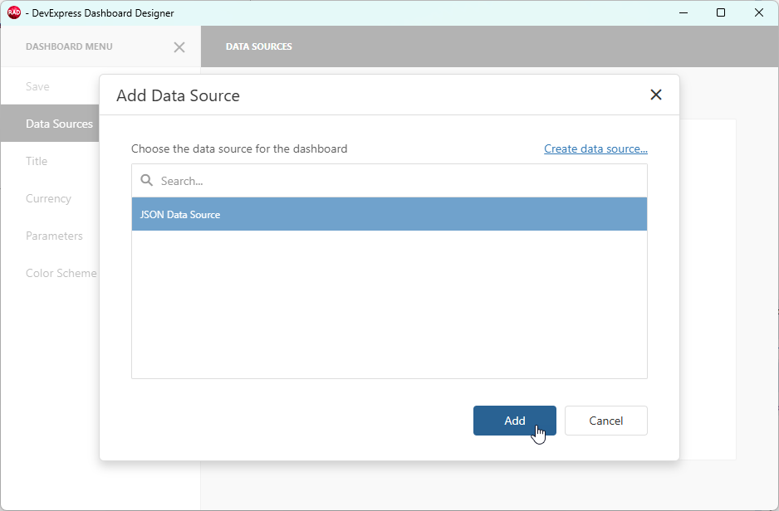Click the magnifier icon in the search box
The width and height of the screenshot is (779, 511).
click(x=147, y=180)
